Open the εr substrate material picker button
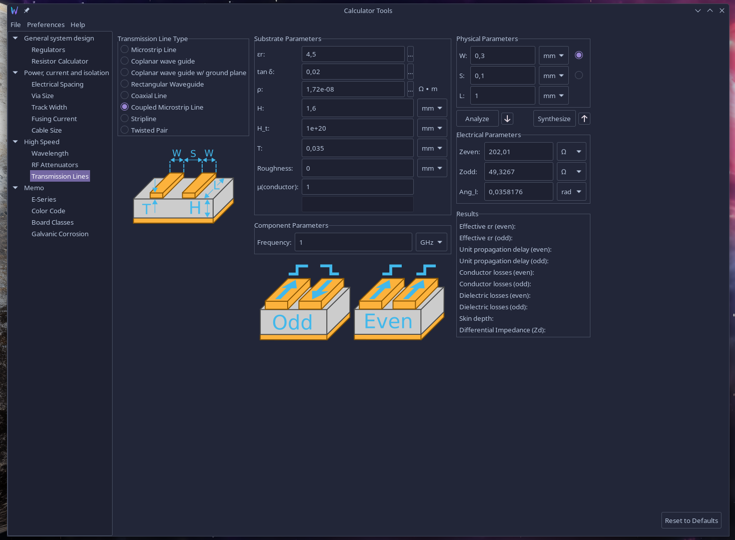Image resolution: width=735 pixels, height=540 pixels. click(x=410, y=54)
